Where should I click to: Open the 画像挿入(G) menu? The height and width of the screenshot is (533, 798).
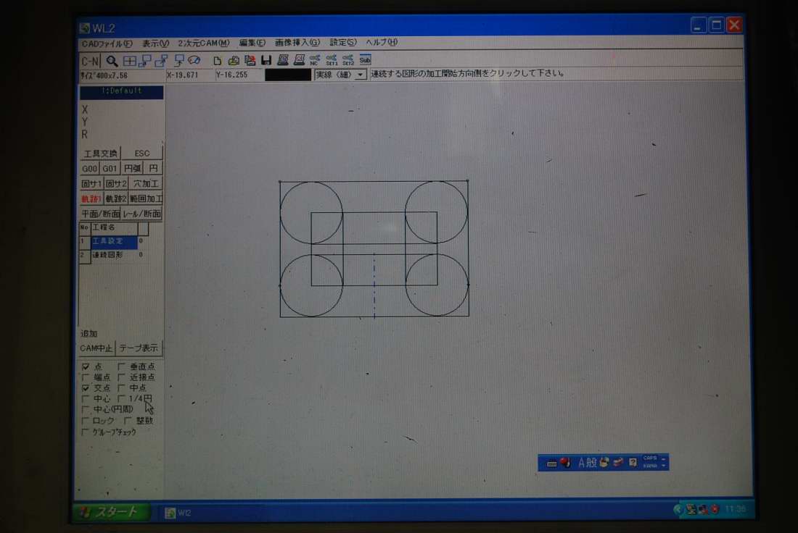point(297,42)
